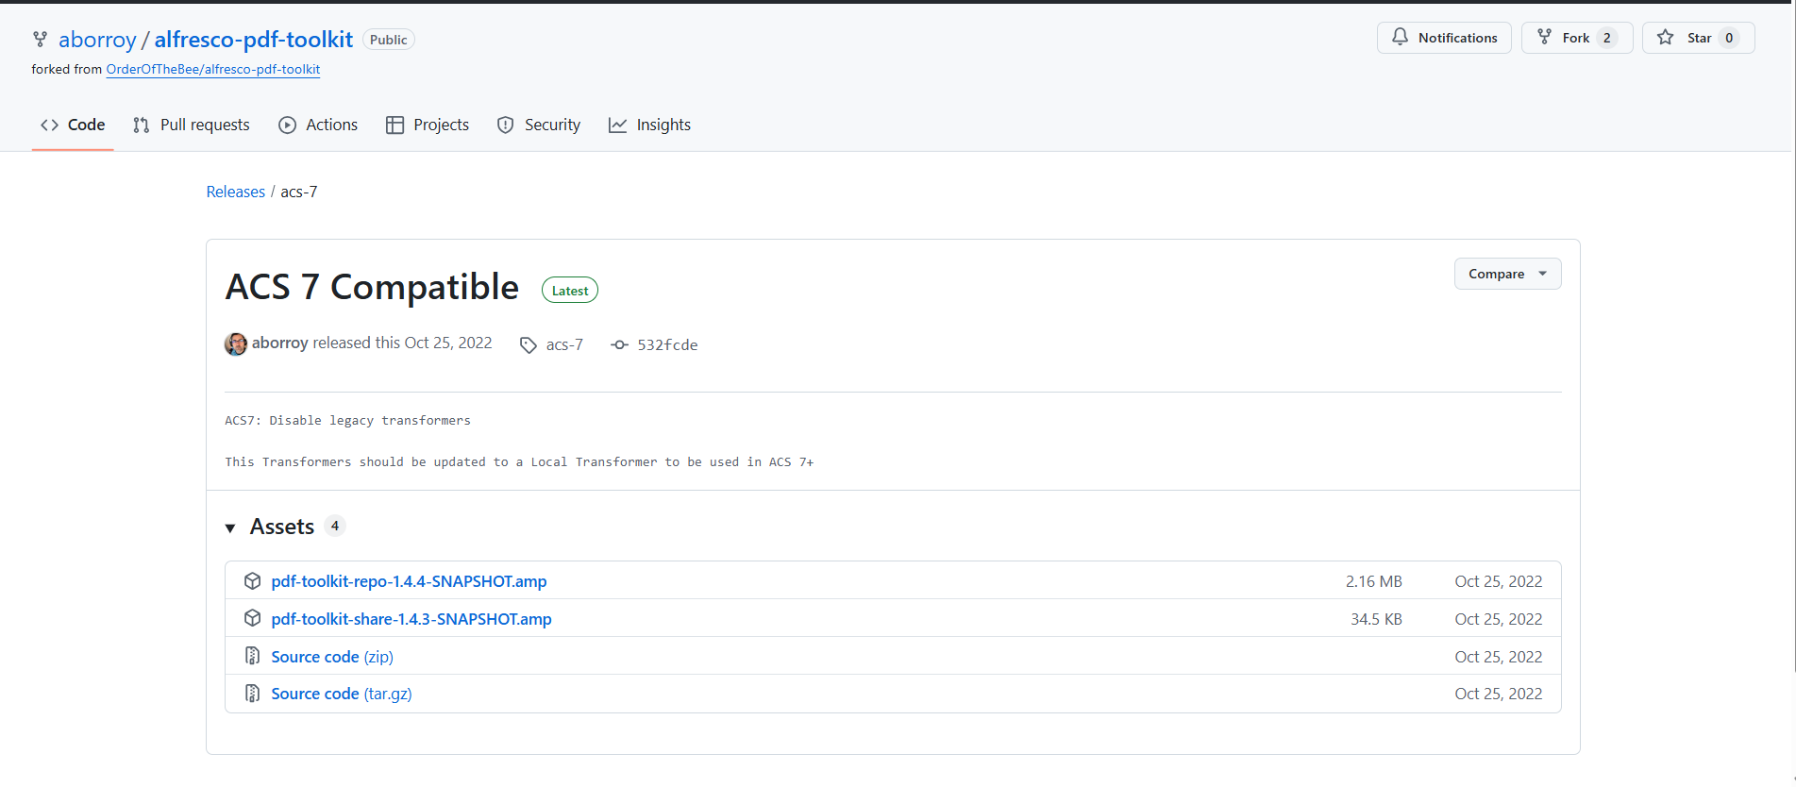This screenshot has width=1796, height=787.
Task: Click the Notifications bell icon
Action: [1400, 37]
